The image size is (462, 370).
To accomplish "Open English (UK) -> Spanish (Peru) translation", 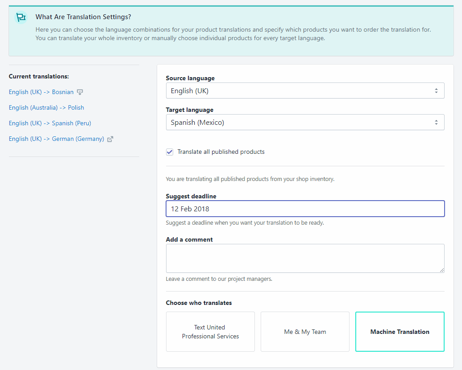I will click(50, 123).
